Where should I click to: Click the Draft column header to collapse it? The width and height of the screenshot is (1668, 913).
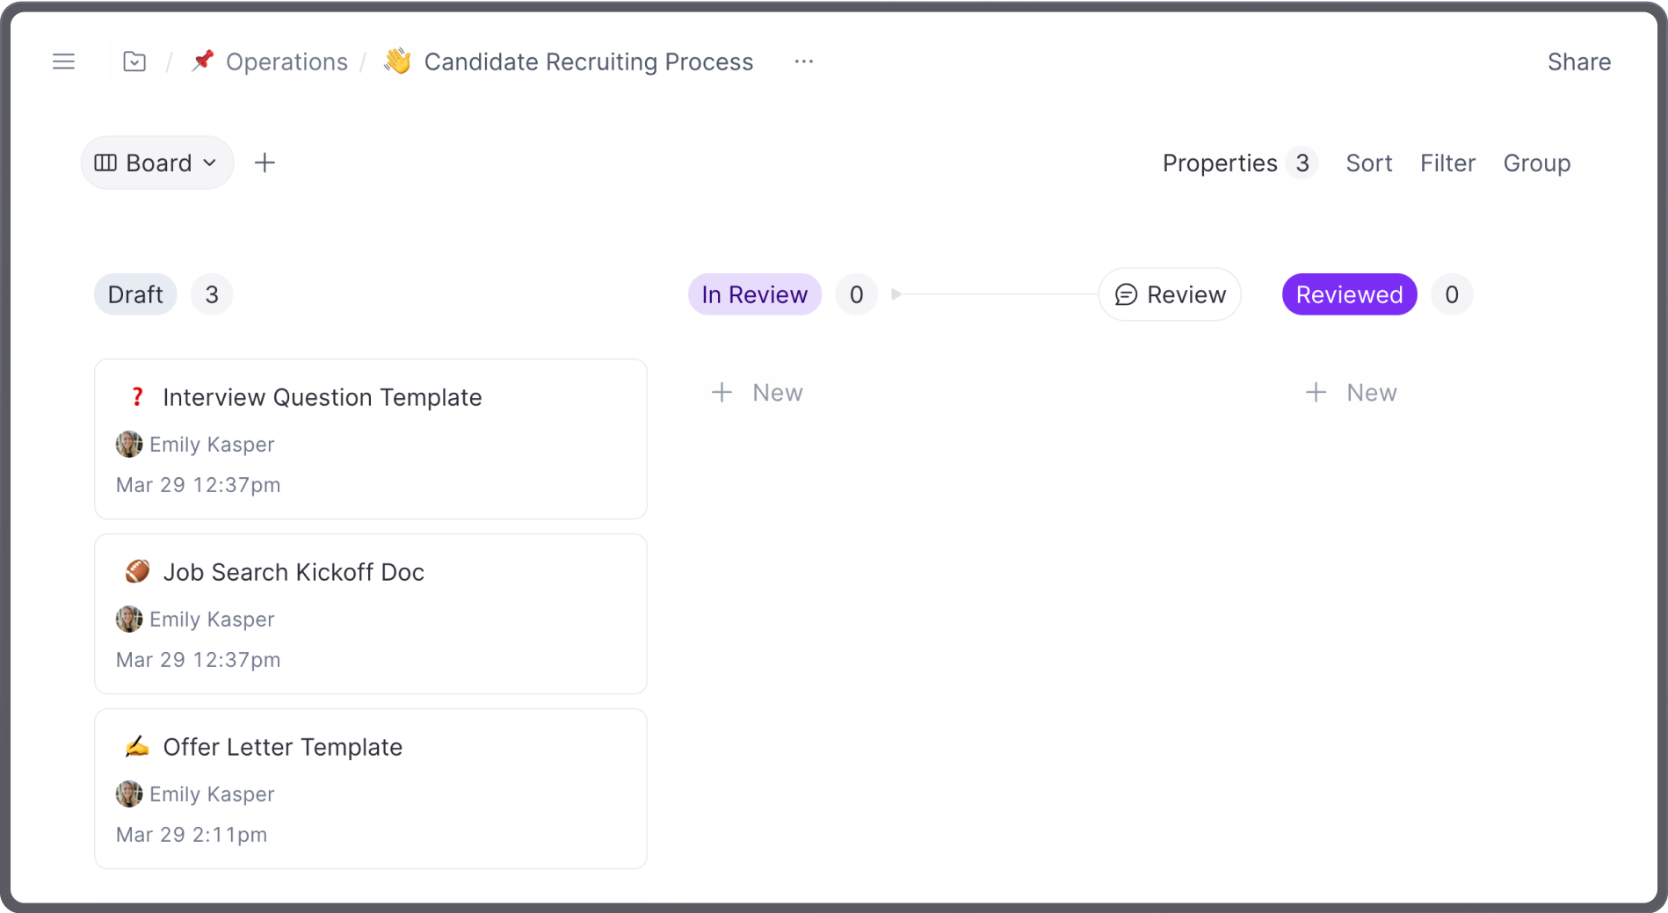coord(134,294)
